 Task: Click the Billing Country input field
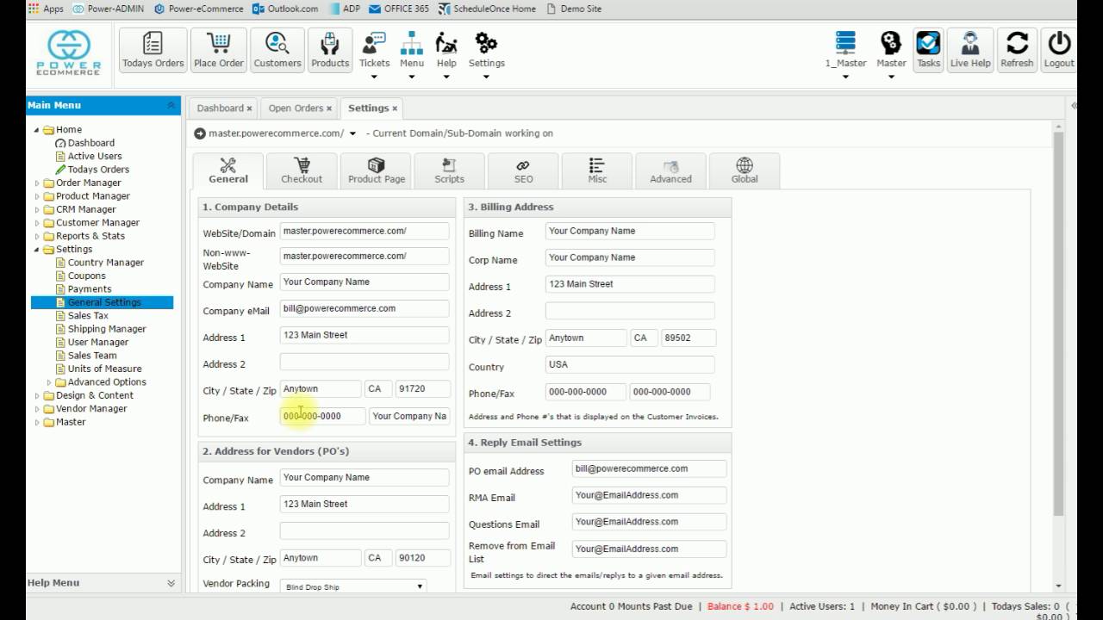click(x=630, y=365)
